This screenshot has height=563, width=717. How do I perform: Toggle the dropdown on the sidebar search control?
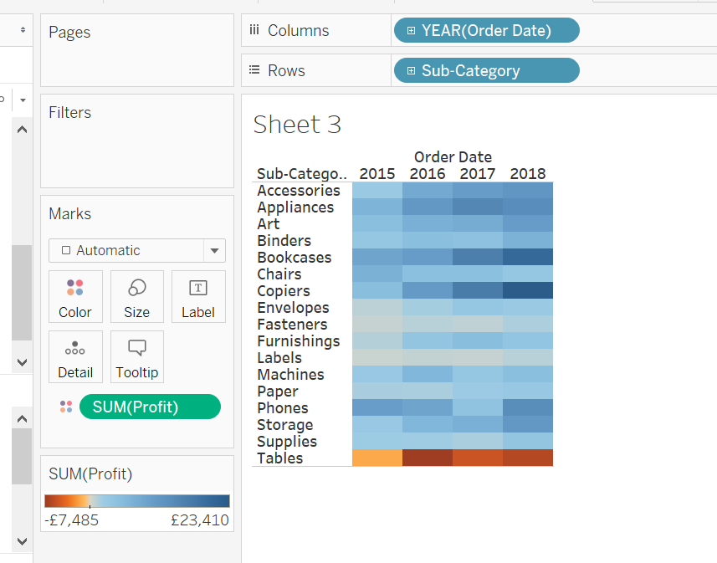pos(23,100)
